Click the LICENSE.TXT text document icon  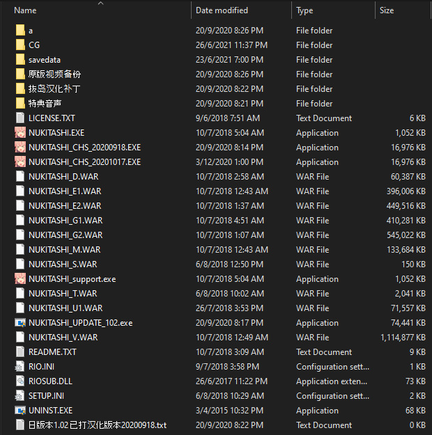coord(20,118)
